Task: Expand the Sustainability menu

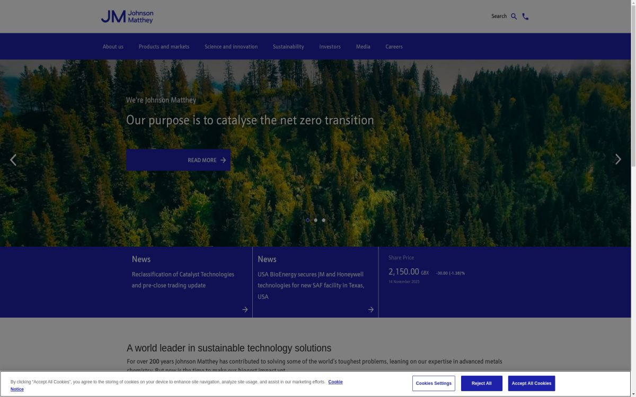Action: point(288,47)
